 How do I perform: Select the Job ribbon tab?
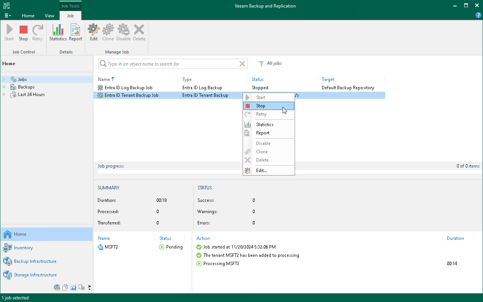click(70, 16)
